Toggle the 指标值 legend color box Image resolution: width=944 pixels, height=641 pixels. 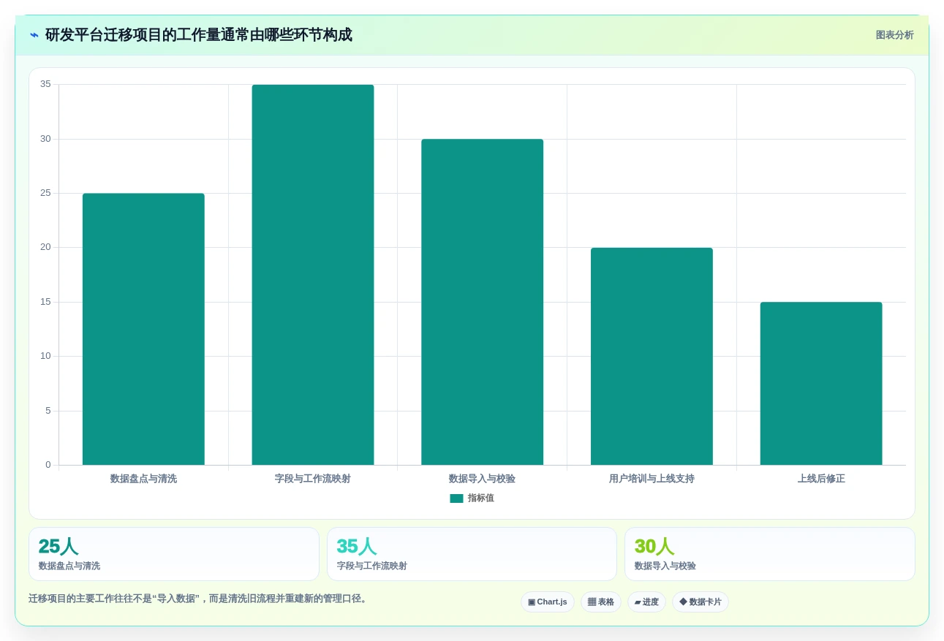coord(456,498)
